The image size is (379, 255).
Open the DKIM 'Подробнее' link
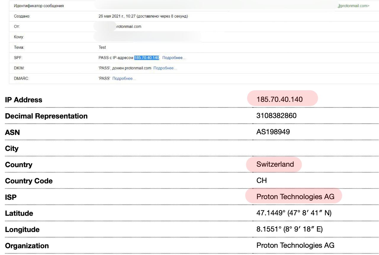click(165, 68)
